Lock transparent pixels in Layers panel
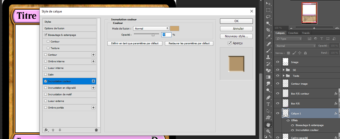Viewport: 340px width, 139px height. click(288, 53)
